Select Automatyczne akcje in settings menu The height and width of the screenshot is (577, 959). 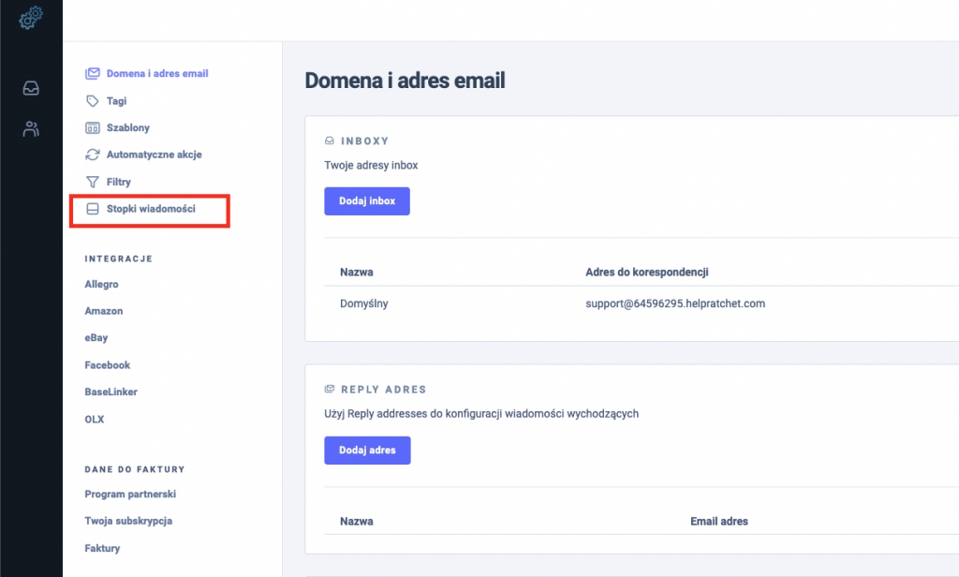point(154,155)
